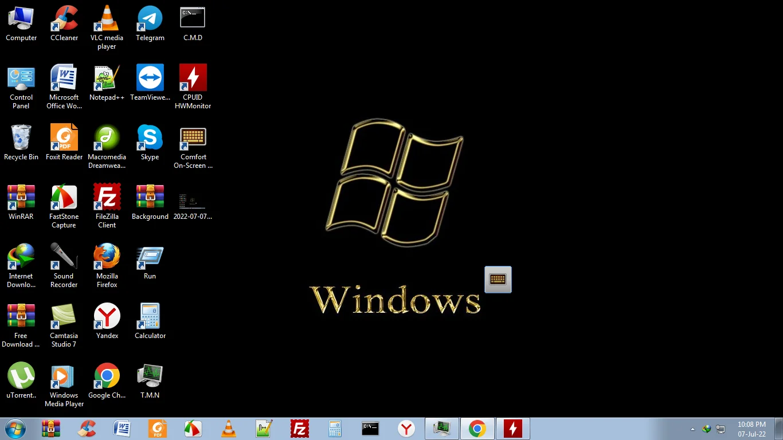Select the uTorrent desktop shortcut
The height and width of the screenshot is (440, 783).
coord(21,376)
